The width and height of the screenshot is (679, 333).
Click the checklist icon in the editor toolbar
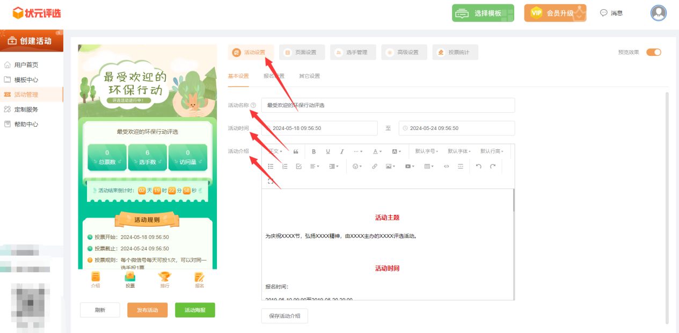298,166
